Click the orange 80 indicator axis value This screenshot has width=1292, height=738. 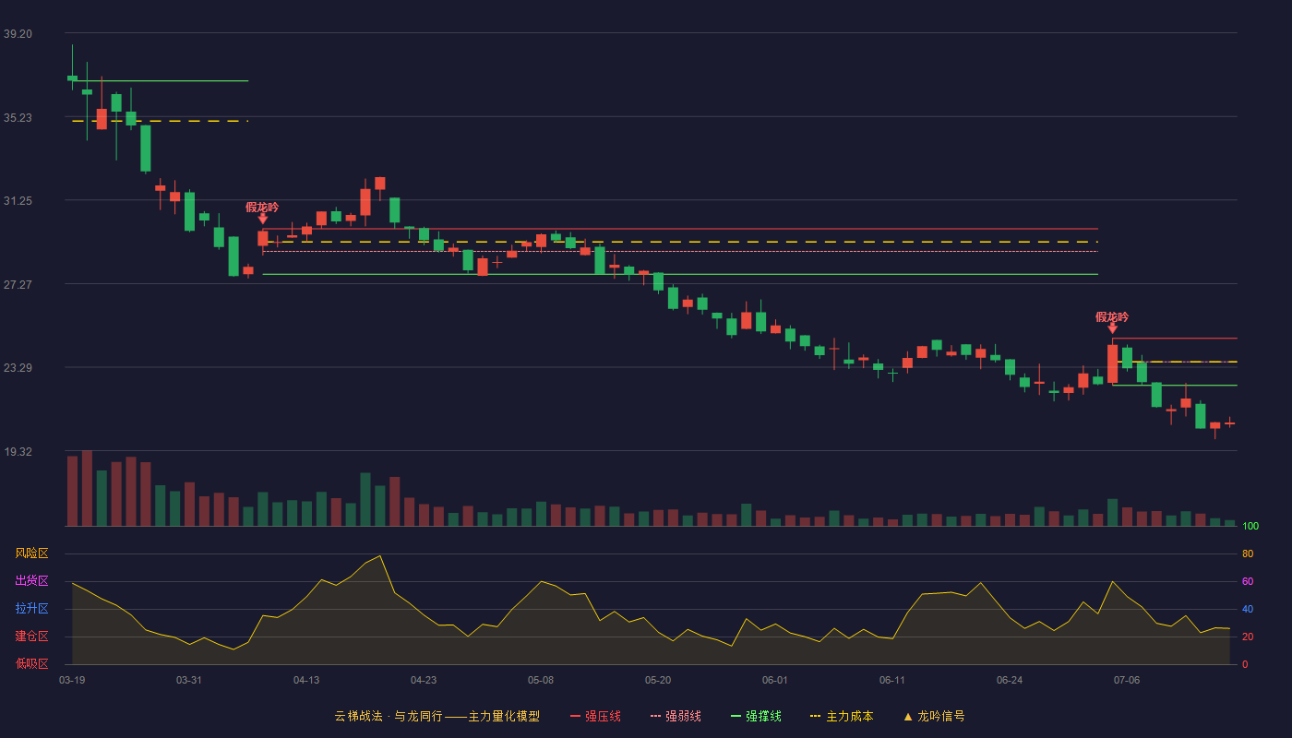[x=1248, y=554]
